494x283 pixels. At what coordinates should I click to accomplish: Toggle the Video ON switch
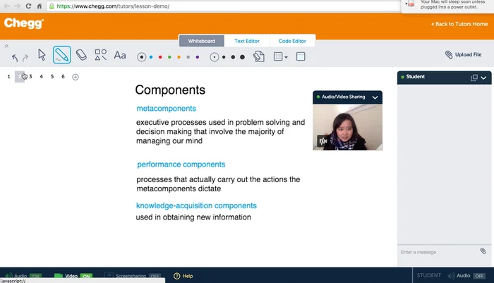[86, 276]
